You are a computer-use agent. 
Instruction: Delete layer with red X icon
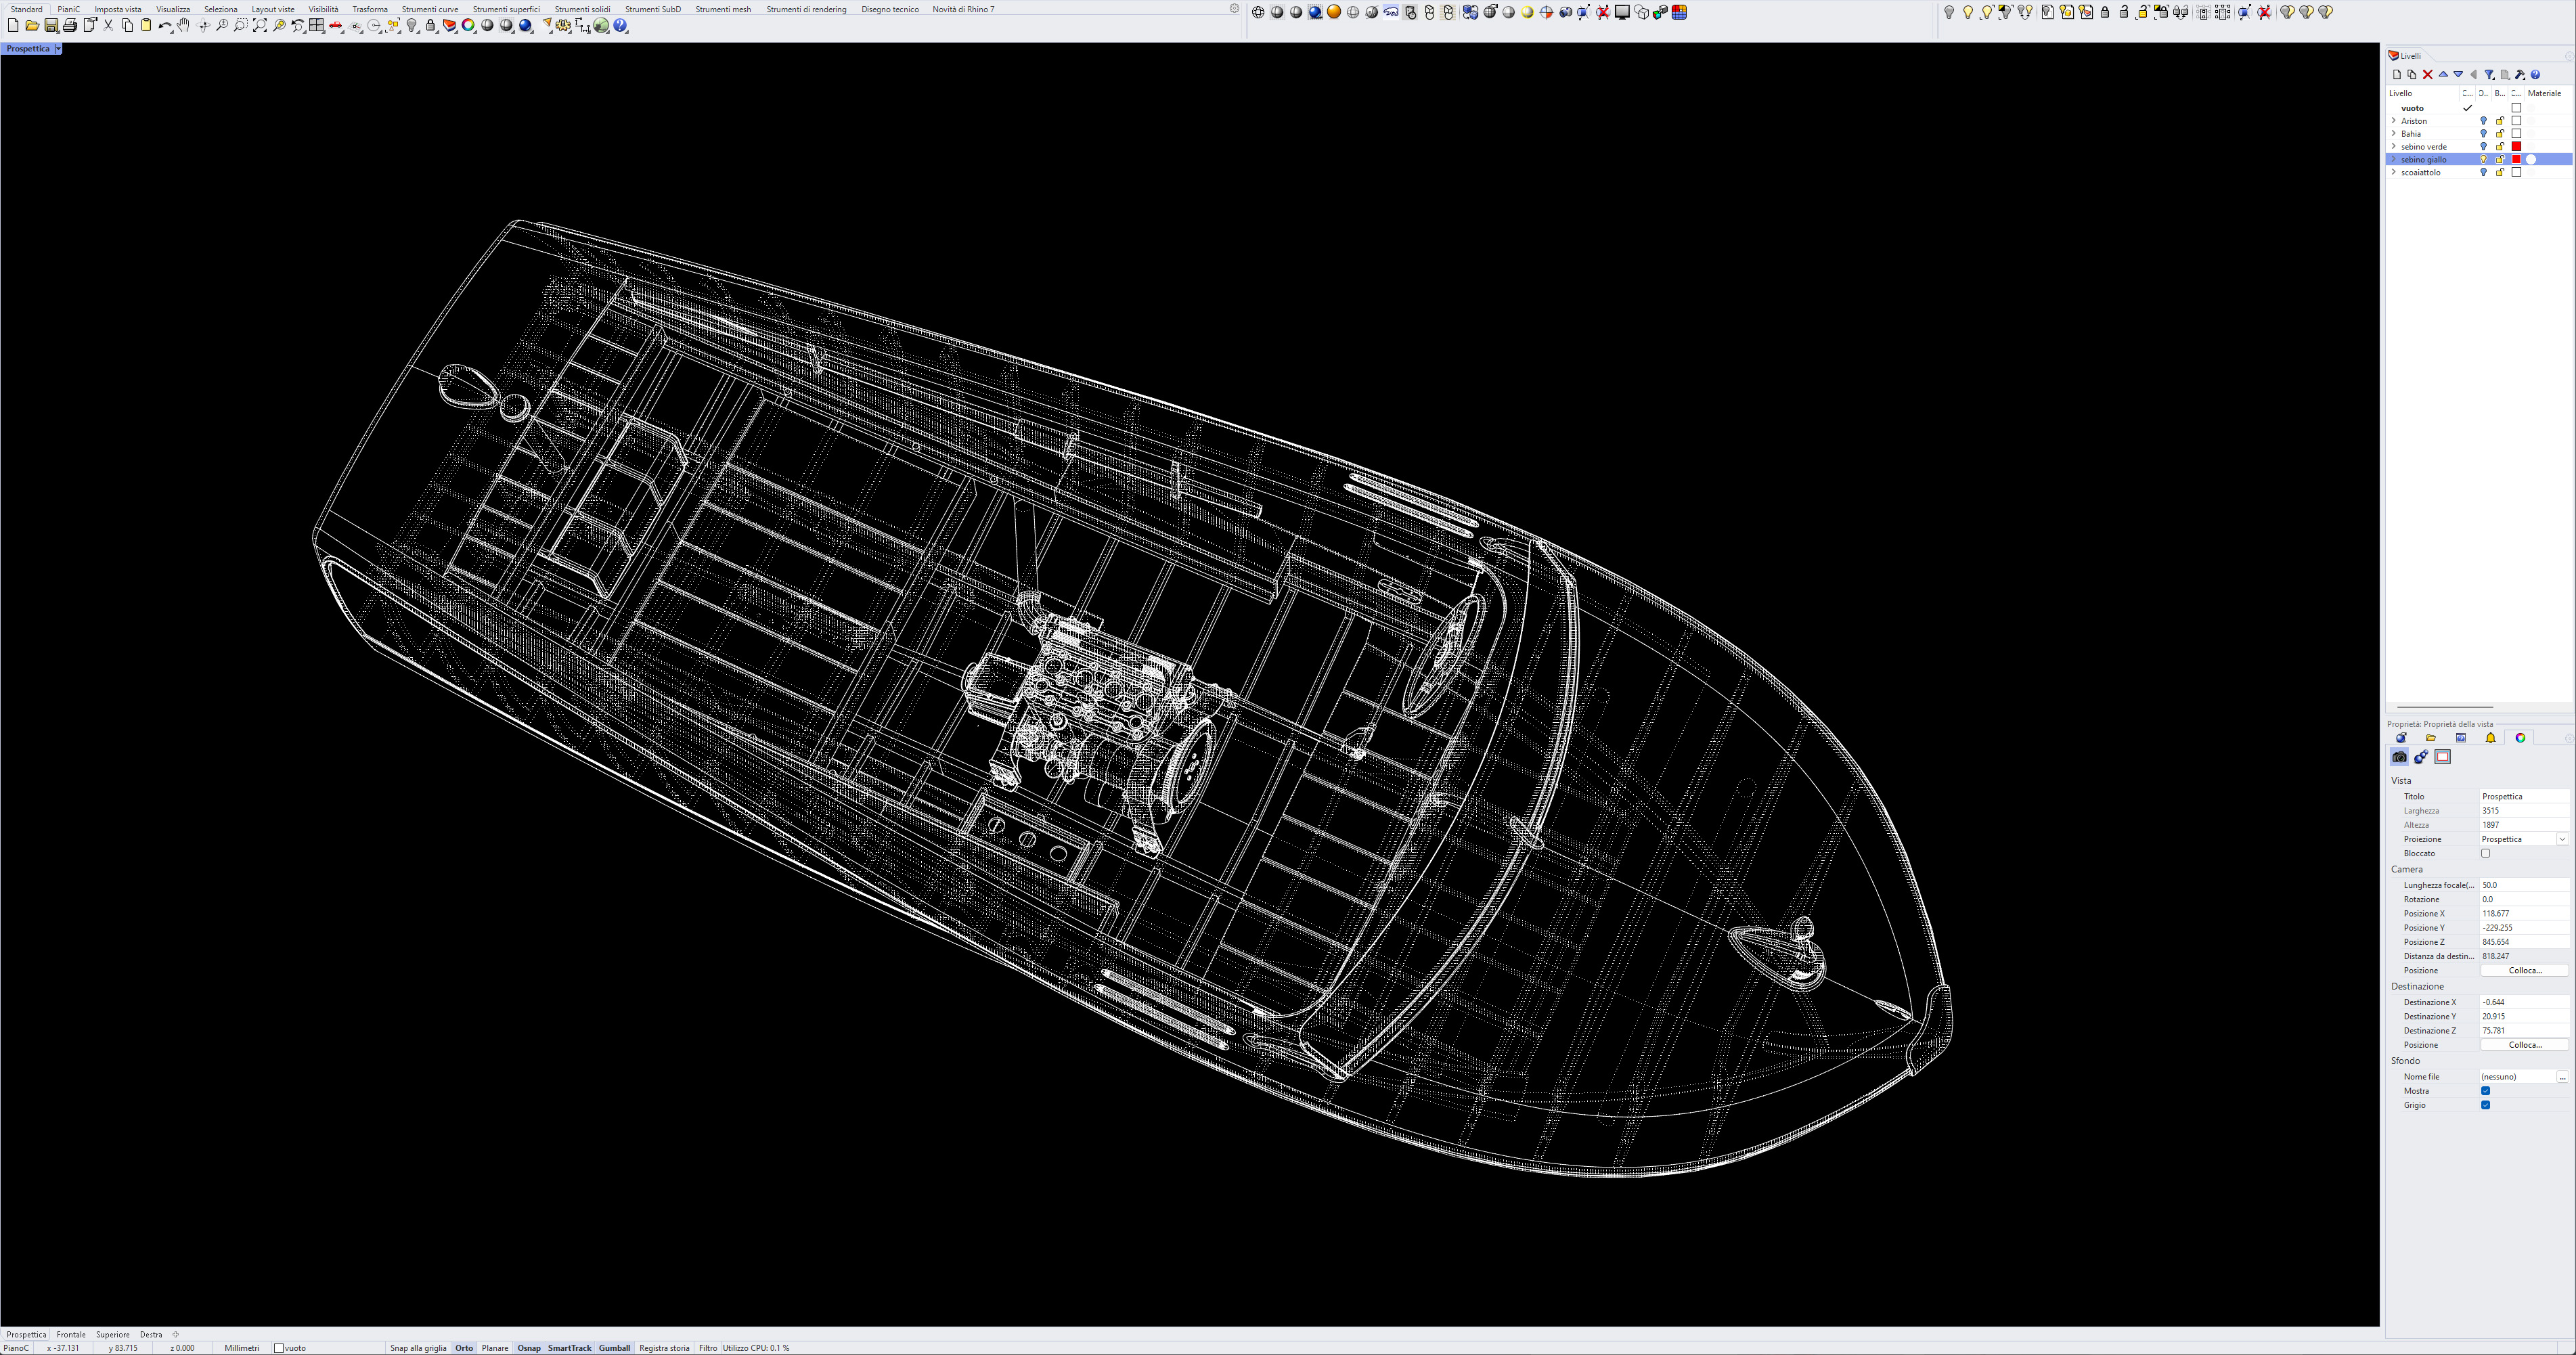[2427, 75]
